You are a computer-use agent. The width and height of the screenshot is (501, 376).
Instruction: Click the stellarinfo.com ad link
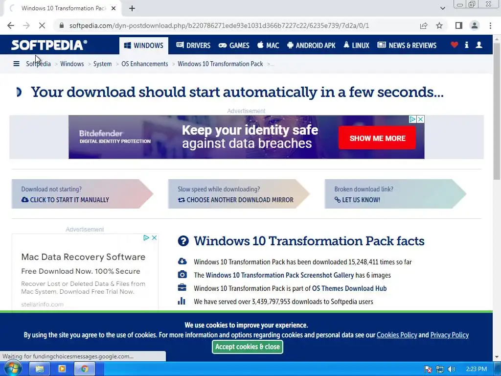coord(42,305)
